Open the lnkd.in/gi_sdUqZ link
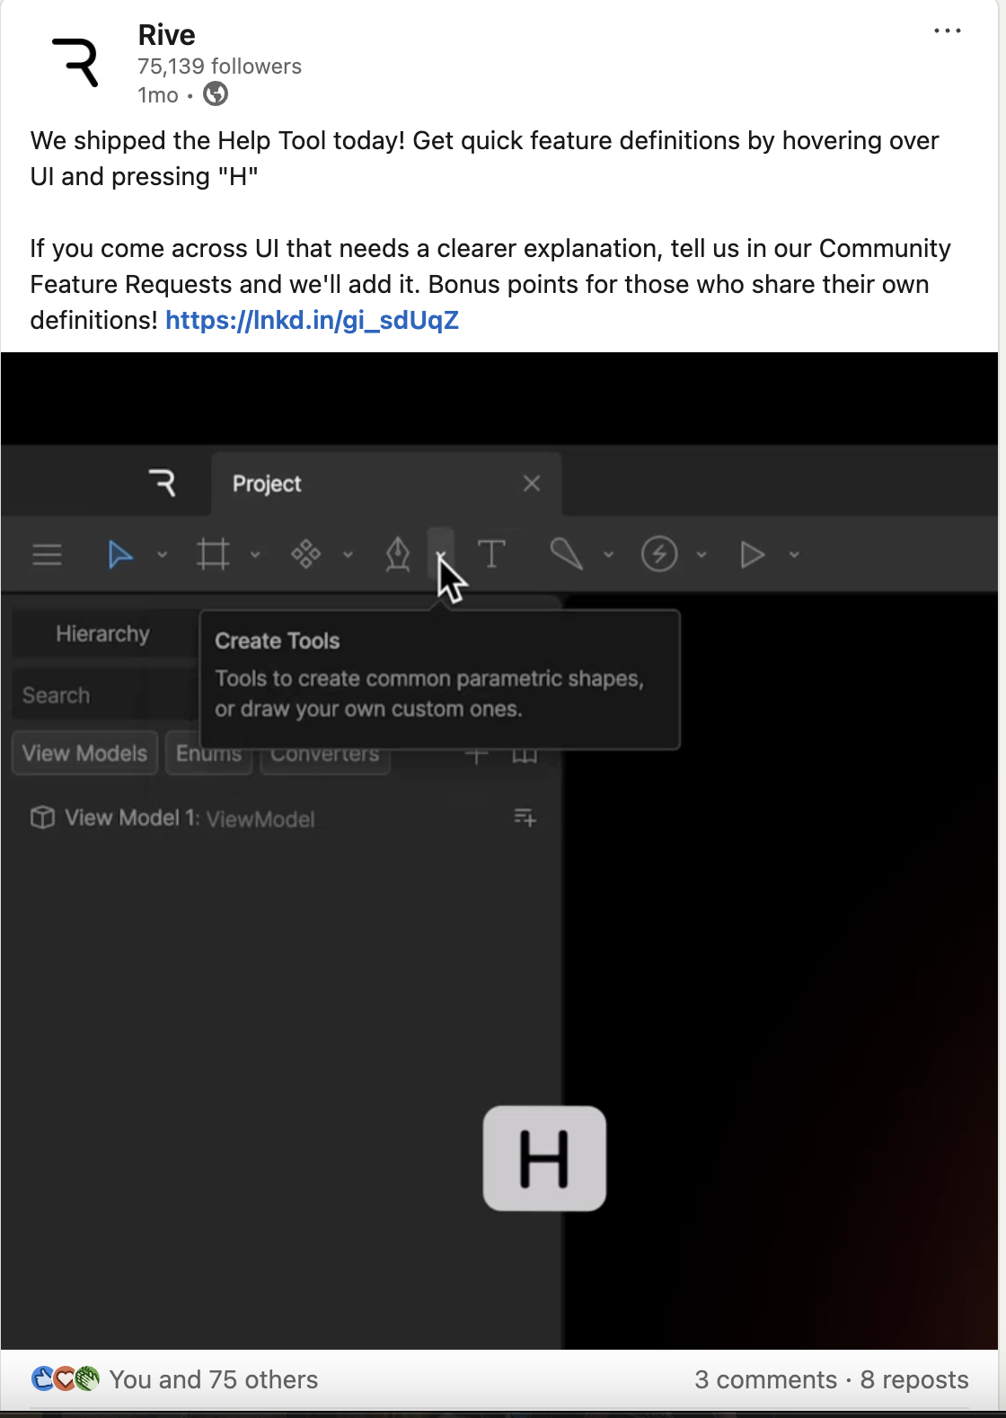This screenshot has height=1418, width=1006. (x=312, y=320)
